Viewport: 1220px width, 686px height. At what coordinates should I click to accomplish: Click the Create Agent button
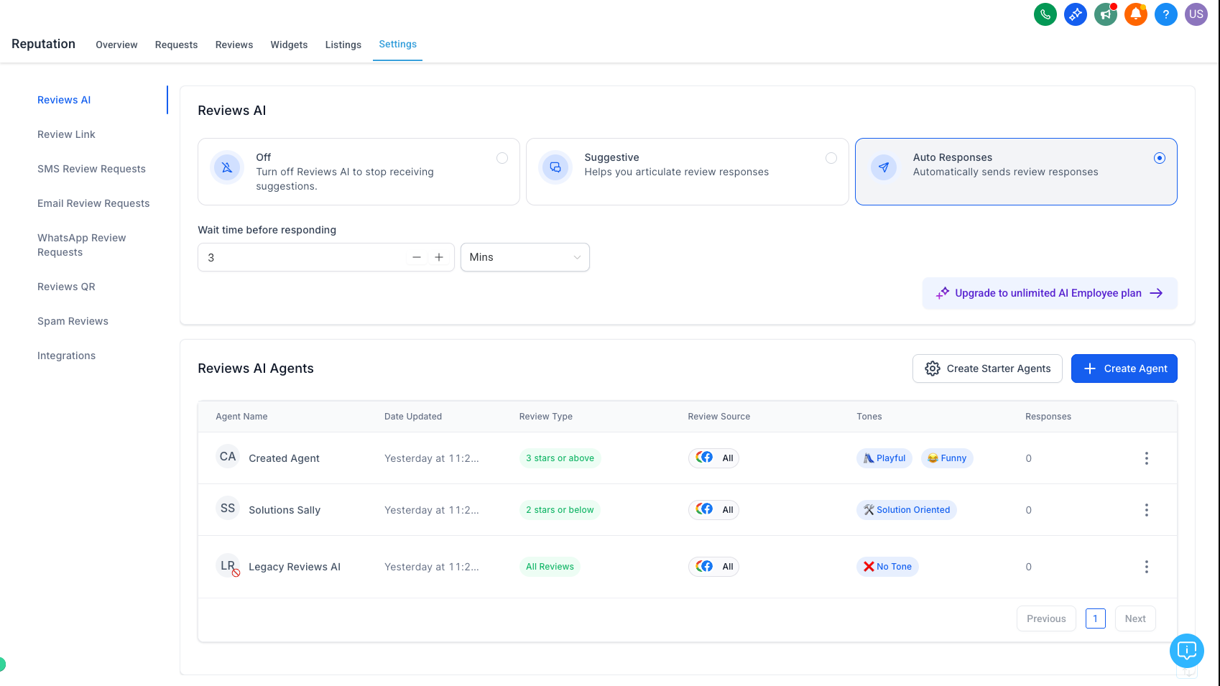[x=1124, y=369]
